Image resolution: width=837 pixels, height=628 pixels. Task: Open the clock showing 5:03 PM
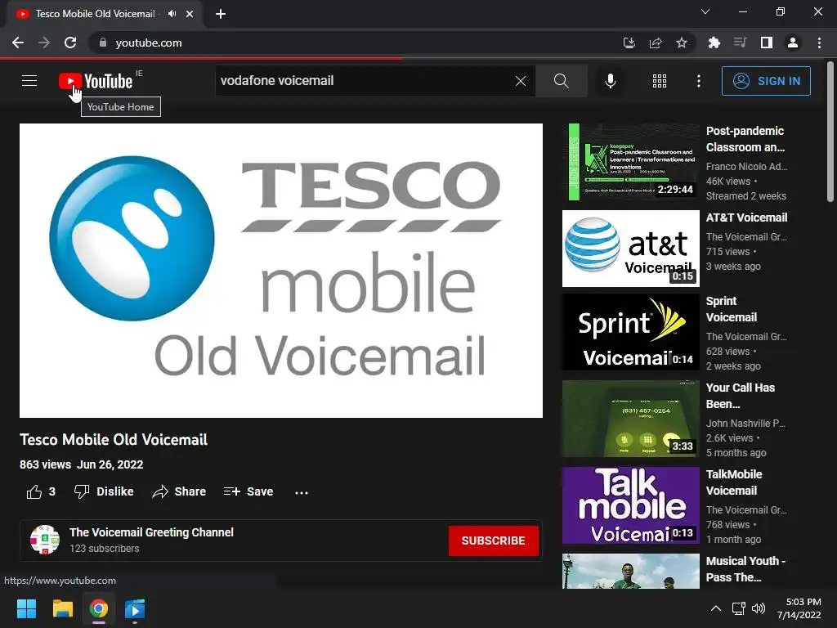tap(799, 608)
